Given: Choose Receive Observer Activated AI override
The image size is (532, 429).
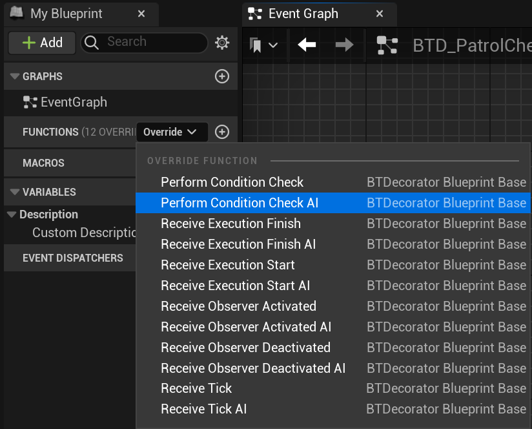Looking at the screenshot, I should coord(333,327).
